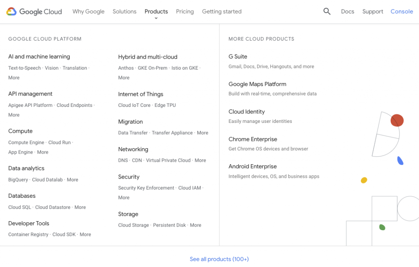This screenshot has height=267, width=419.
Task: Open CDN link
Action: click(137, 160)
